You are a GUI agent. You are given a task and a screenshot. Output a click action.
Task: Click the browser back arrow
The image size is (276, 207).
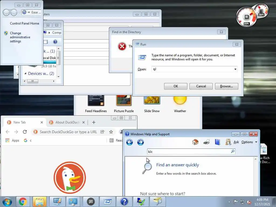[x=7, y=132]
